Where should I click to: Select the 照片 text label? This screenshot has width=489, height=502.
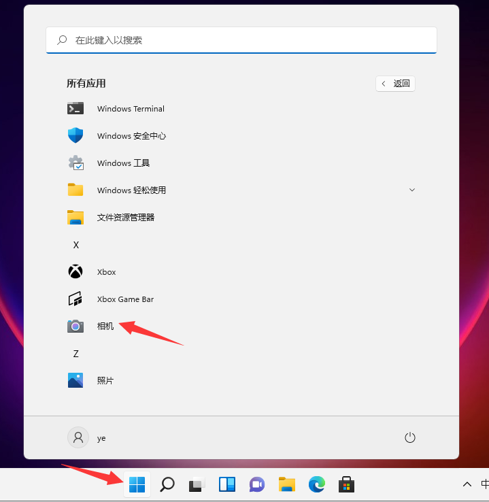105,381
